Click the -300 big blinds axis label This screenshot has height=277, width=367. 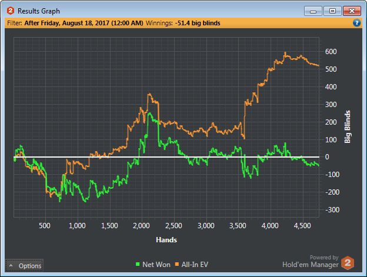(x=332, y=209)
